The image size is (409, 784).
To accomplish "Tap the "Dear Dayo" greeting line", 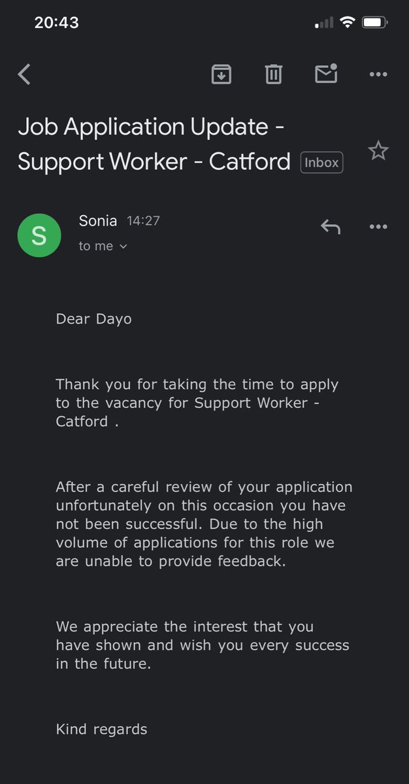I will click(x=94, y=319).
